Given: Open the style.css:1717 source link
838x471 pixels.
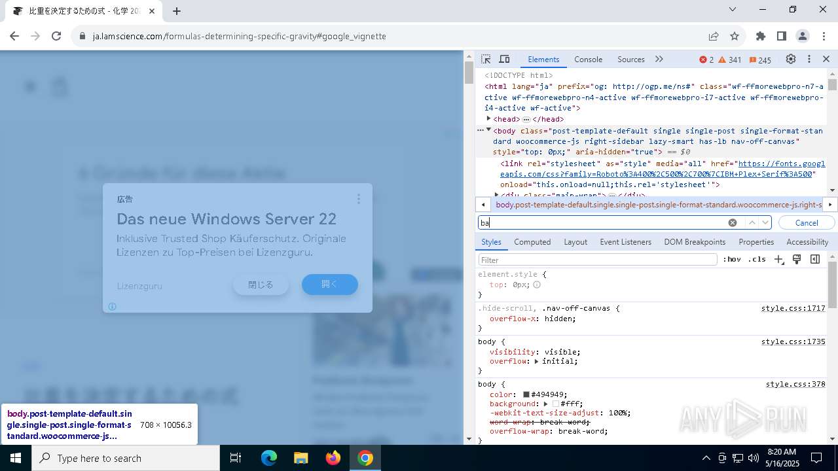Looking at the screenshot, I should point(793,308).
